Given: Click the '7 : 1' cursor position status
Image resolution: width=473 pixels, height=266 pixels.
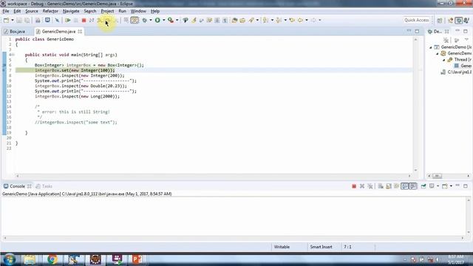Looking at the screenshot, I should (x=347, y=247).
